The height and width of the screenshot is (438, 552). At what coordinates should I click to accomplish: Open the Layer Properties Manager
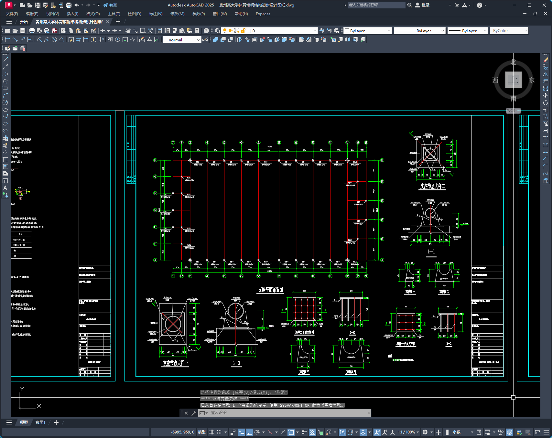coord(217,31)
